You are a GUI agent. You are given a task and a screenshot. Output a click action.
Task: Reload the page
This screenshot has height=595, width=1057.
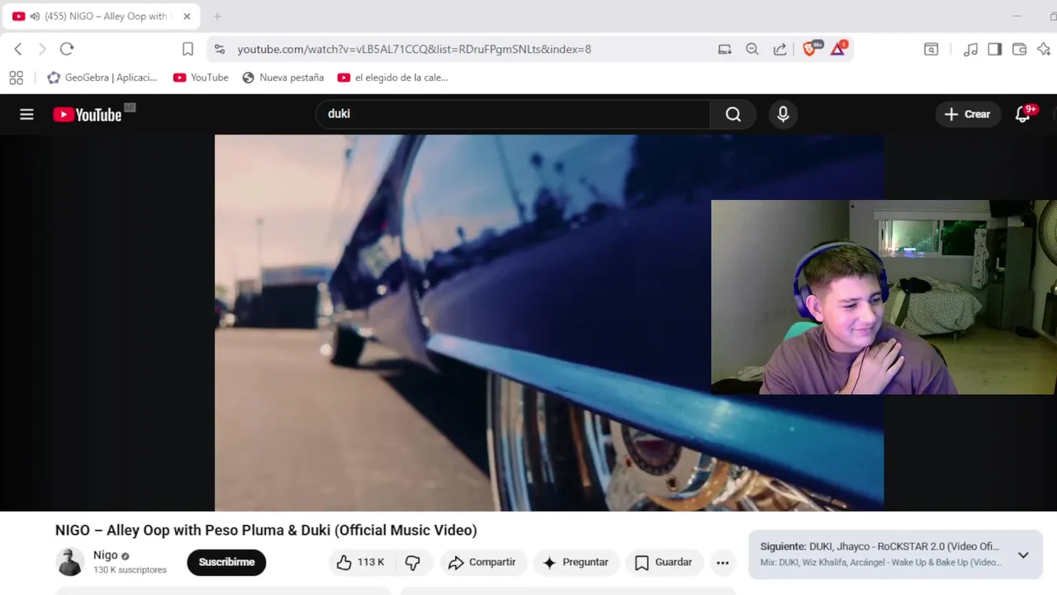(67, 49)
